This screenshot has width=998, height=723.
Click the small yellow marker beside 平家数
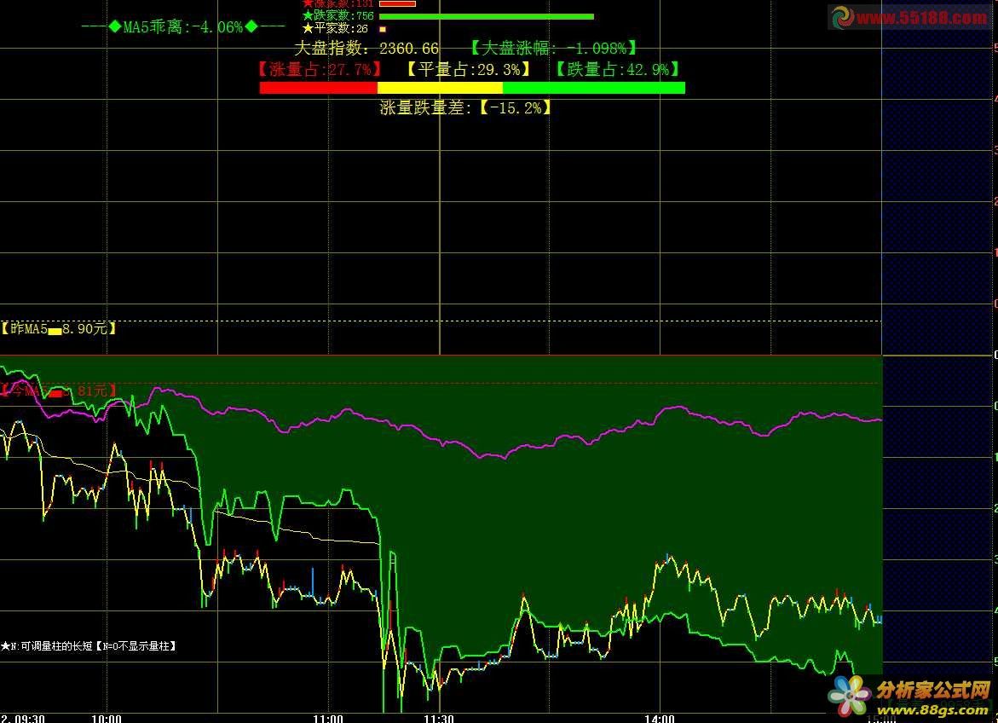coord(383,29)
